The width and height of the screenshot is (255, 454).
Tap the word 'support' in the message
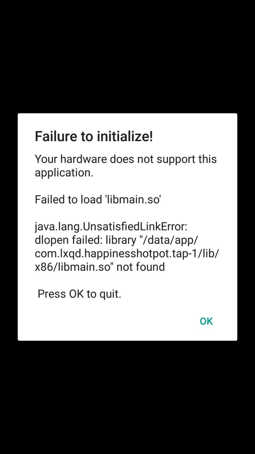[x=176, y=160]
